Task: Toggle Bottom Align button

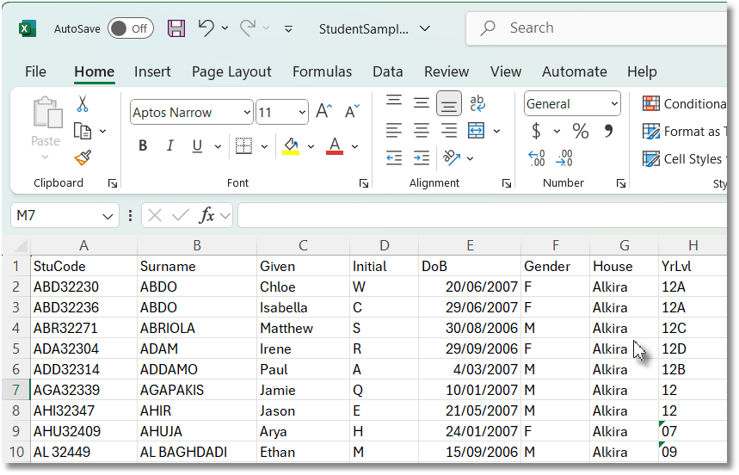Action: 449,103
